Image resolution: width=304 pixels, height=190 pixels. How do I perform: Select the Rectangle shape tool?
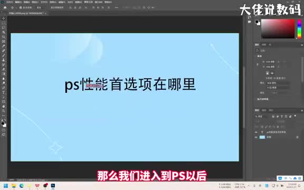click(4, 102)
